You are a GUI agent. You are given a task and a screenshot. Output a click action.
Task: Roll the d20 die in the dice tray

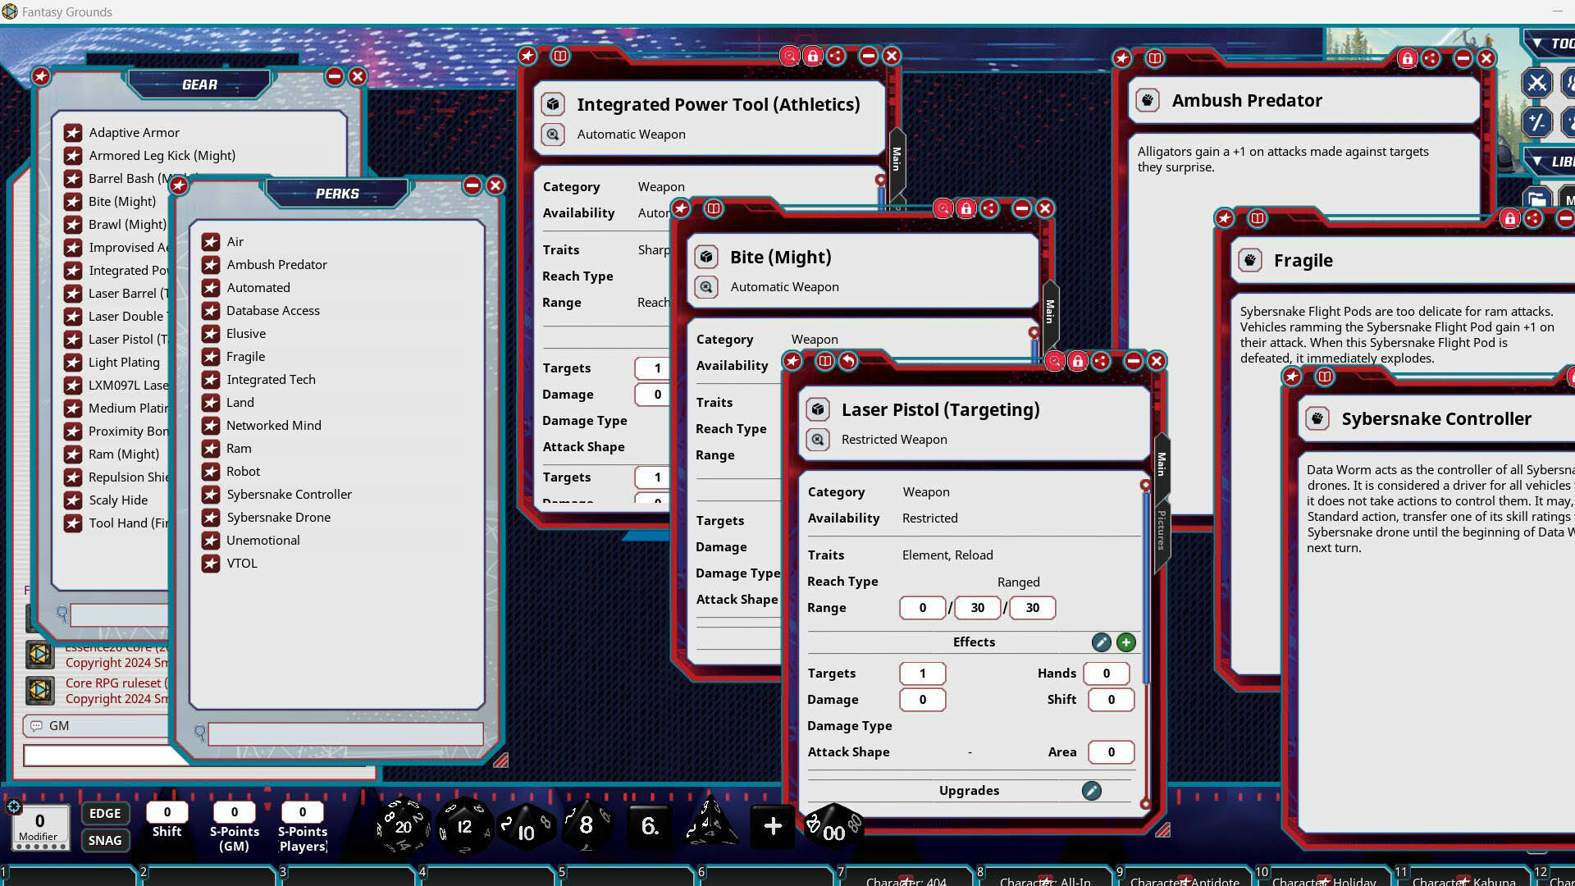coord(402,827)
